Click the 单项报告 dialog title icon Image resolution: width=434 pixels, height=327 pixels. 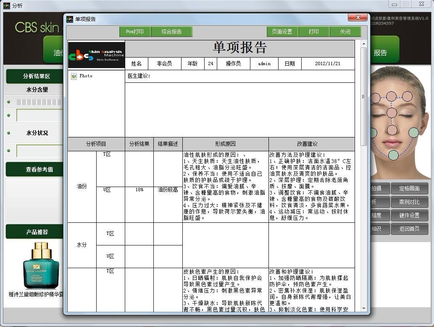click(x=70, y=19)
